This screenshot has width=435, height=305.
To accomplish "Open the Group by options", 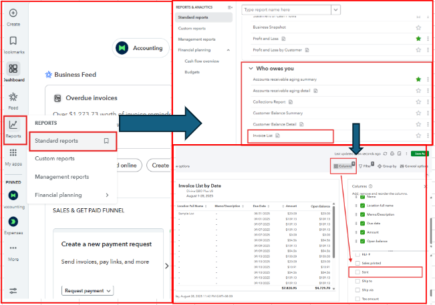I will click(387, 166).
